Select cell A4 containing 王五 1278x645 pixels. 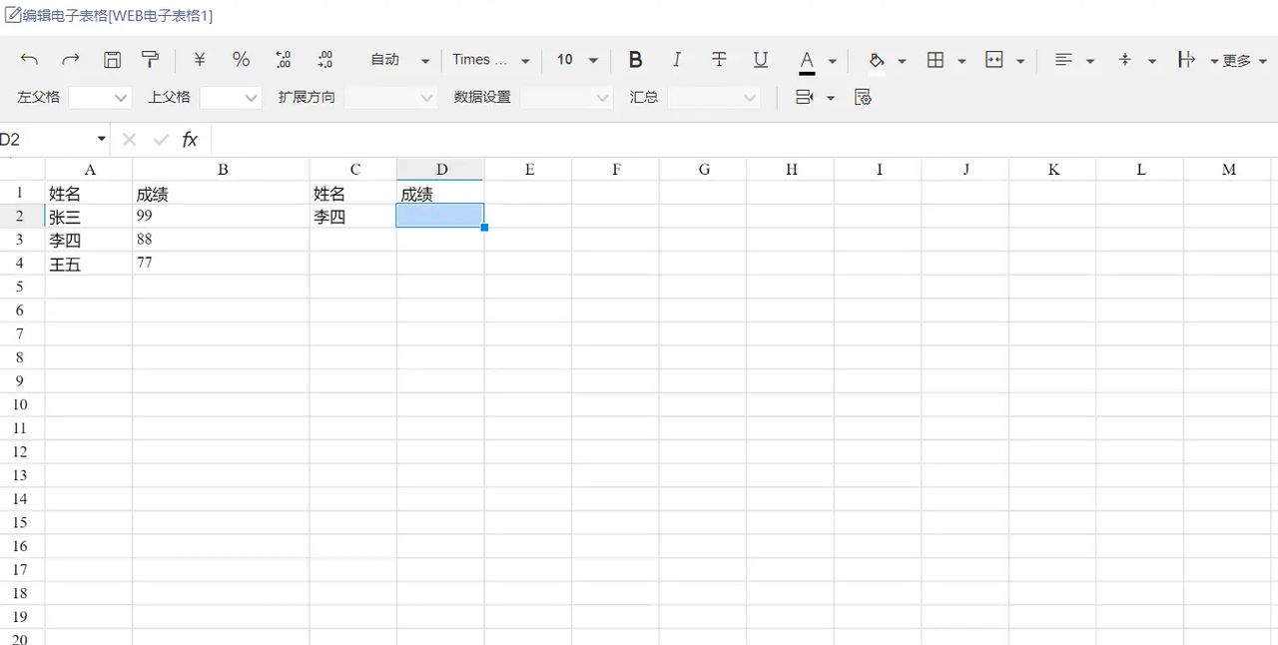point(89,264)
